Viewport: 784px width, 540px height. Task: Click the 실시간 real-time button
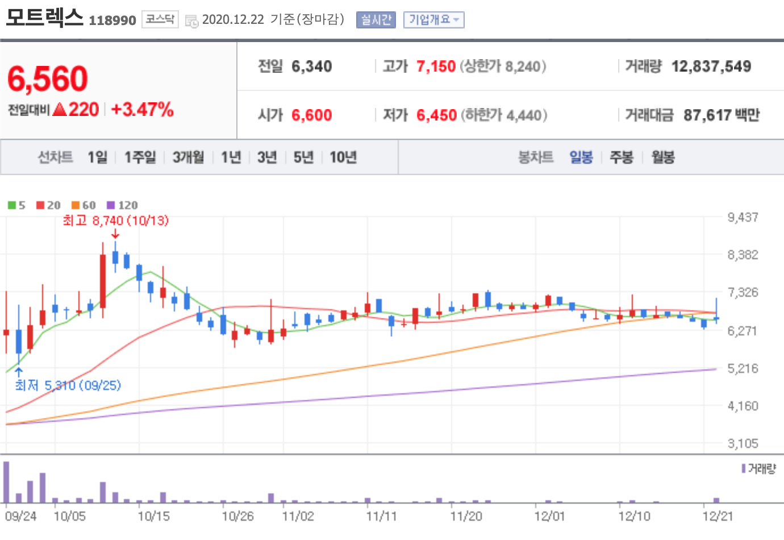[x=376, y=20]
